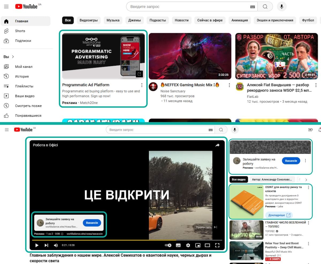Viewport: 321px width, 264px height.
Task: Click the Noise Sanctuary channel avatar
Action: 153,87
